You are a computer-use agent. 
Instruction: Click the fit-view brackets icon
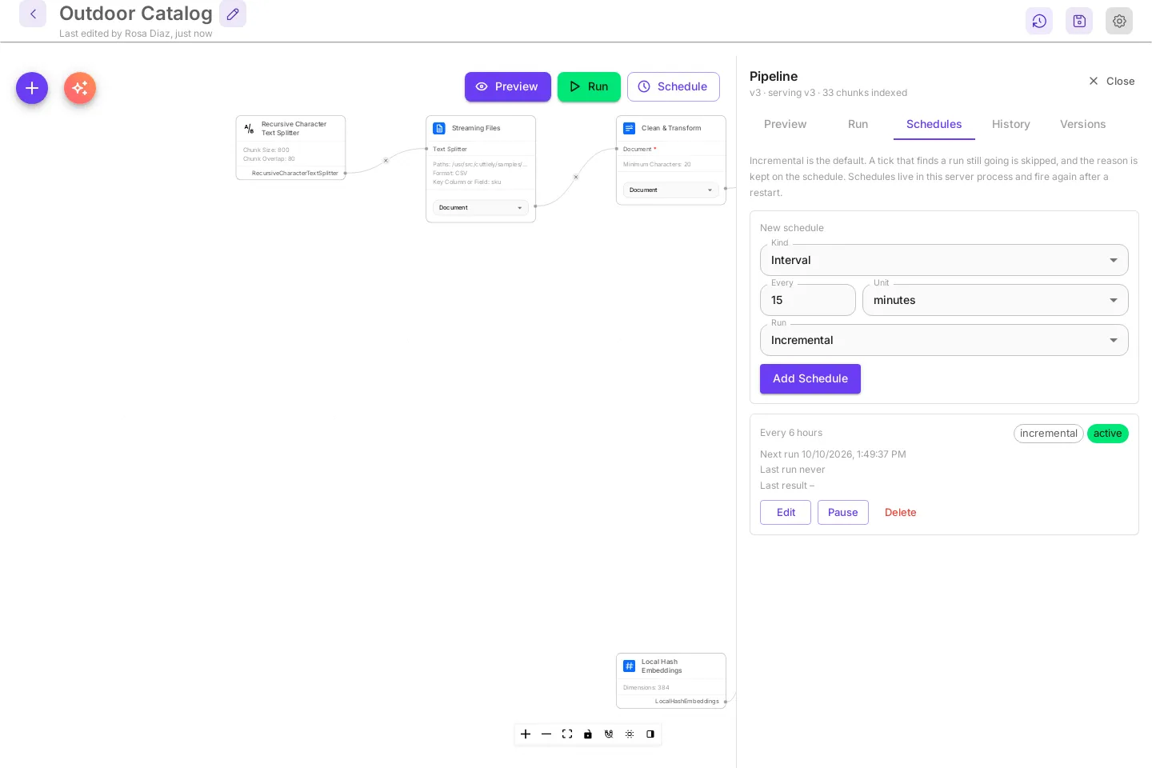pos(567,734)
